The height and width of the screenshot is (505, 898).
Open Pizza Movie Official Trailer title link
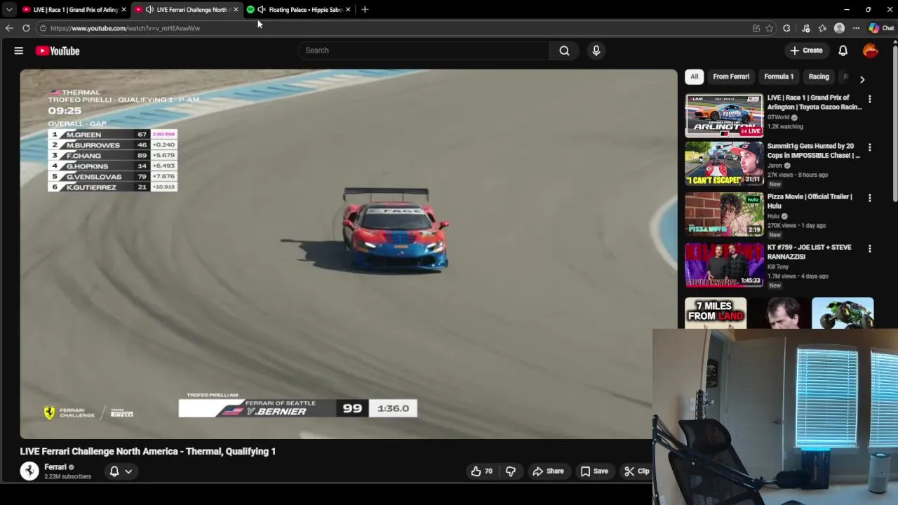tap(810, 201)
